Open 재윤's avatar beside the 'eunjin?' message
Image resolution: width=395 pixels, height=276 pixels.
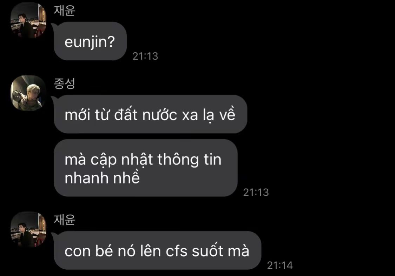[x=28, y=20]
